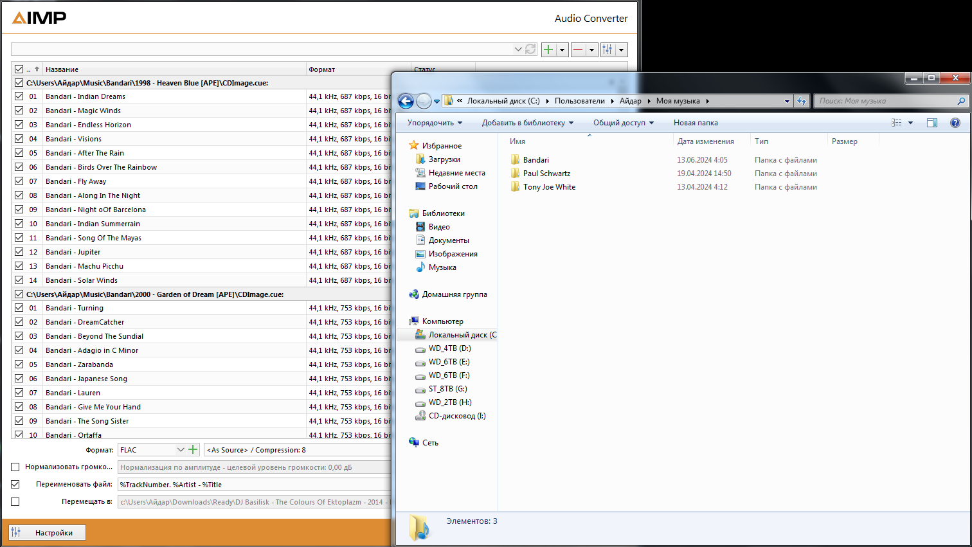The width and height of the screenshot is (972, 547).
Task: Select the Музыка library icon
Action: pos(420,267)
